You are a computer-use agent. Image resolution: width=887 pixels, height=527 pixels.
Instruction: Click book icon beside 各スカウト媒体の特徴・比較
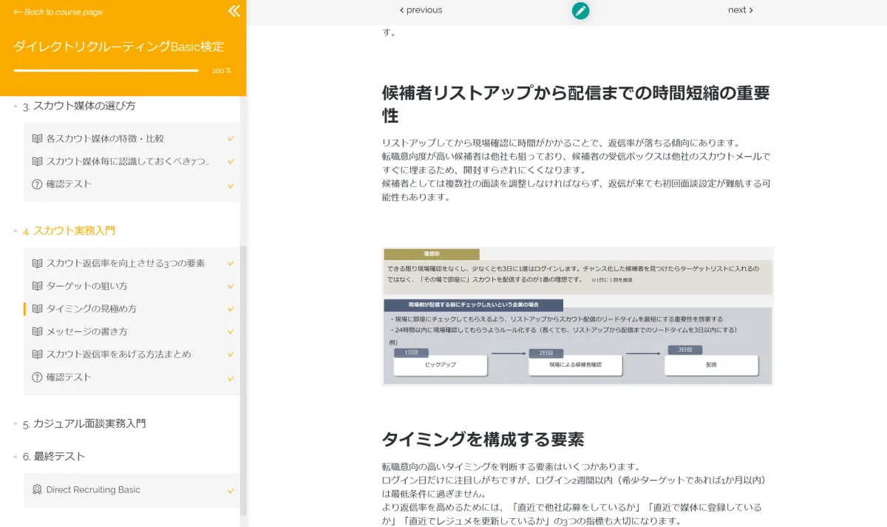coord(37,138)
